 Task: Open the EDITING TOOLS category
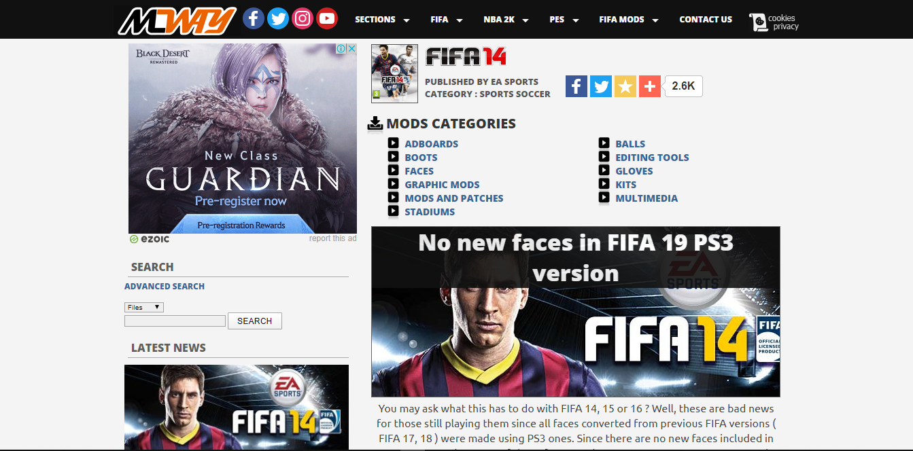coord(653,158)
